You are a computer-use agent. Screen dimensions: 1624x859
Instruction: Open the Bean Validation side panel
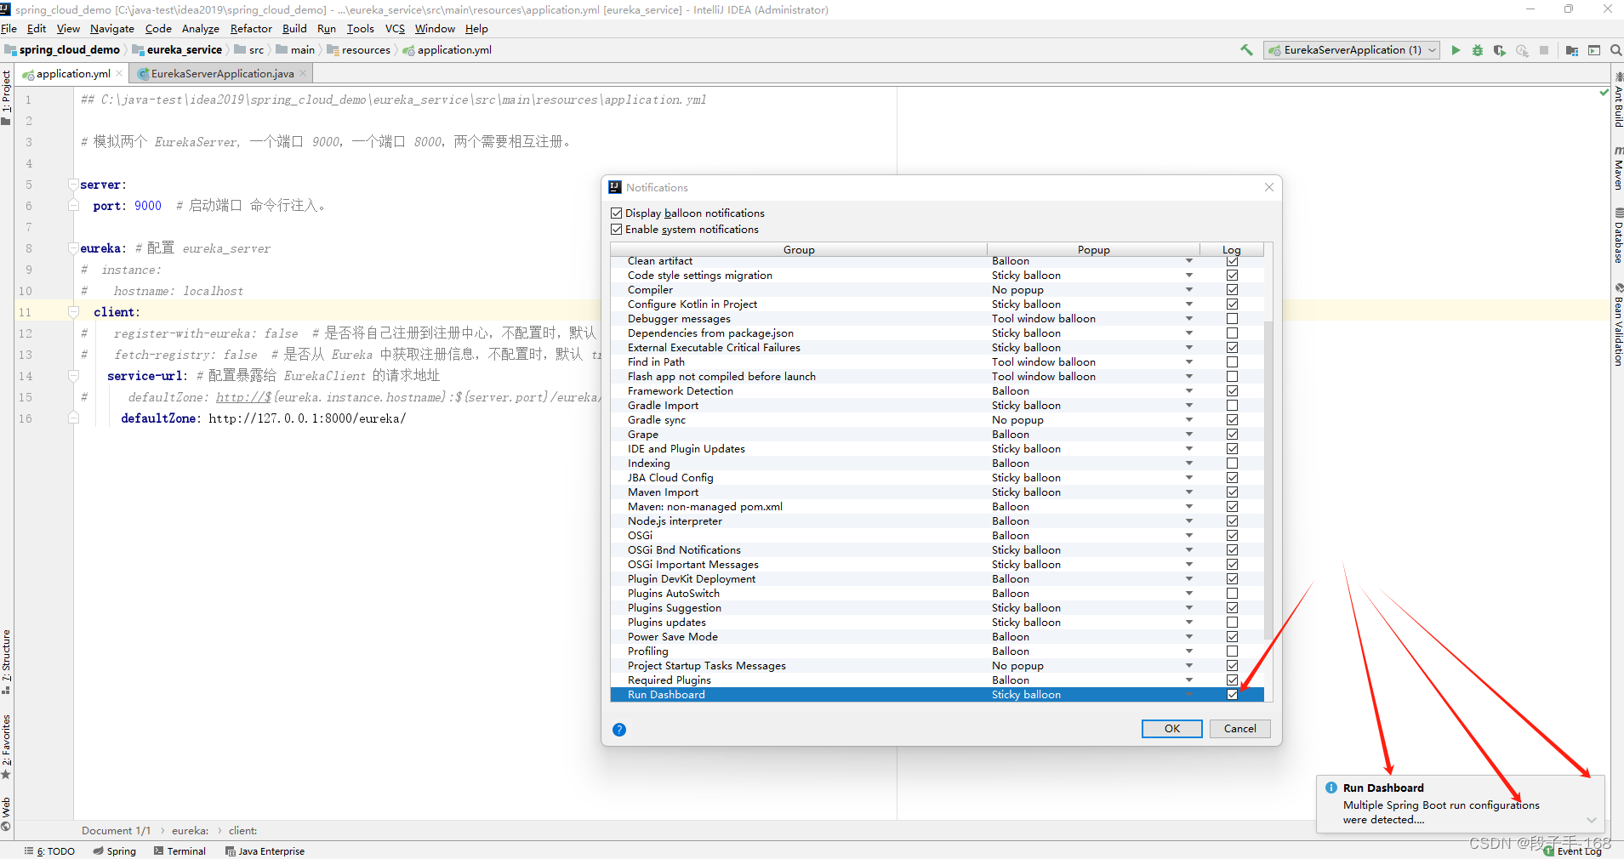1617,325
